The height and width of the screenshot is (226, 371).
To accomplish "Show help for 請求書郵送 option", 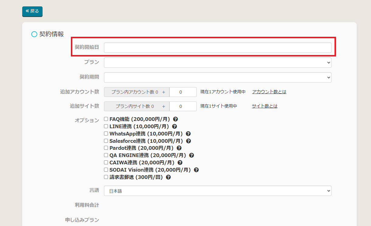I will click(168, 177).
